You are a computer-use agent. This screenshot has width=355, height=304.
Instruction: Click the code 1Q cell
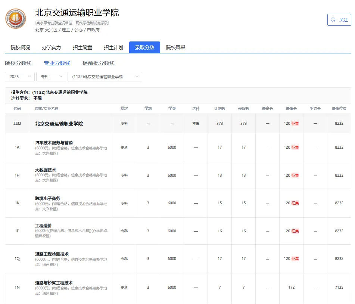[x=17, y=259]
